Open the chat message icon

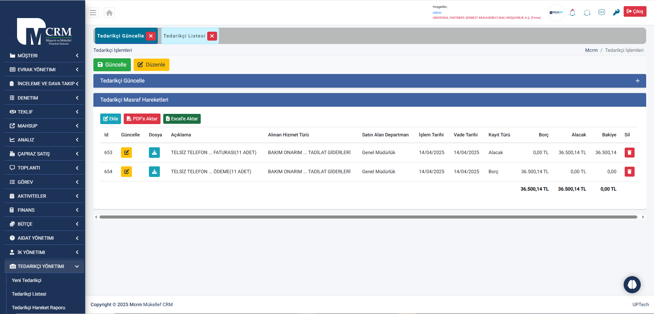point(602,13)
